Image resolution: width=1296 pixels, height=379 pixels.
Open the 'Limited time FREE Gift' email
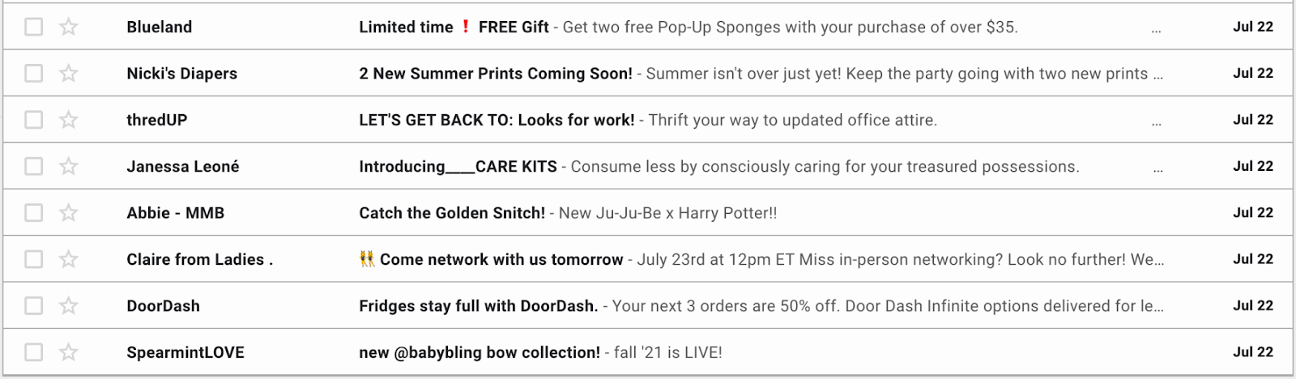tap(454, 27)
